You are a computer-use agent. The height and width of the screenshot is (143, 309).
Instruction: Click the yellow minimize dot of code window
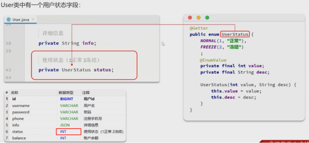(x=199, y=18)
